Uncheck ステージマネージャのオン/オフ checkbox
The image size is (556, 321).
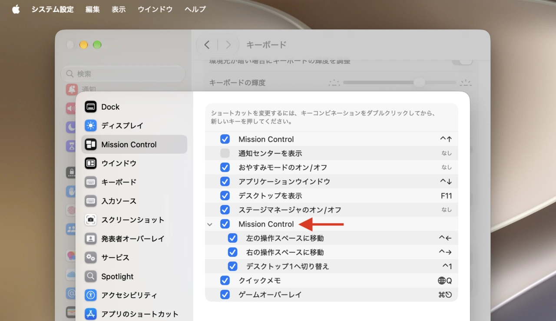(x=225, y=210)
